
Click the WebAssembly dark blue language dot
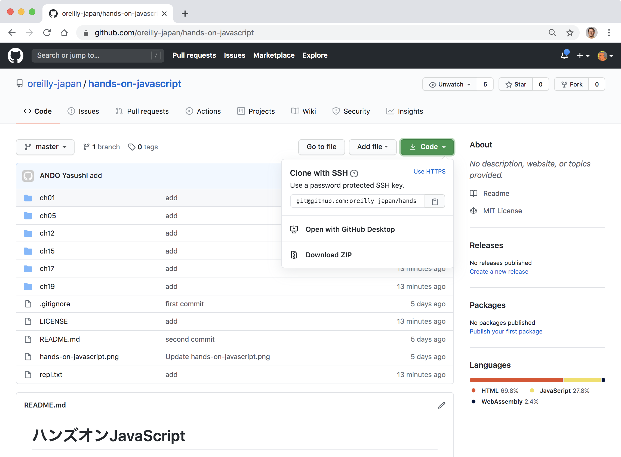point(473,402)
